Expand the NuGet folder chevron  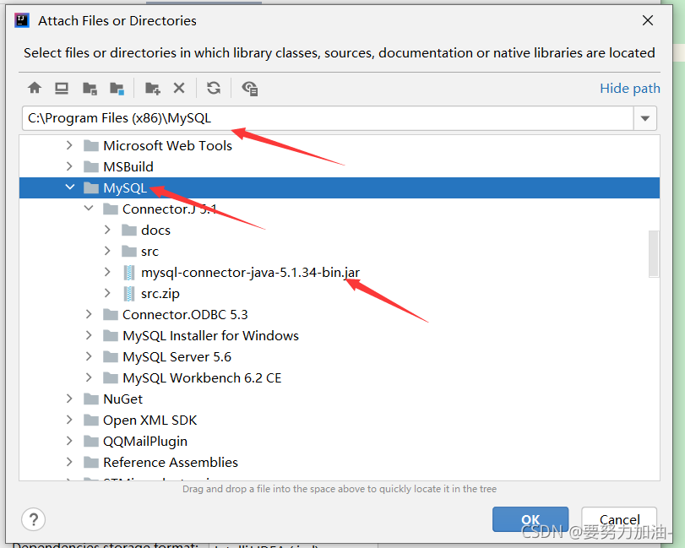(x=69, y=399)
